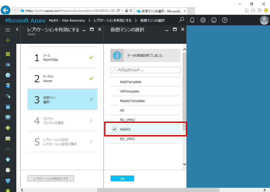The height and width of the screenshot is (192, 270).
Task: Click the データの取得が終了しました info banner
Action: [145, 55]
